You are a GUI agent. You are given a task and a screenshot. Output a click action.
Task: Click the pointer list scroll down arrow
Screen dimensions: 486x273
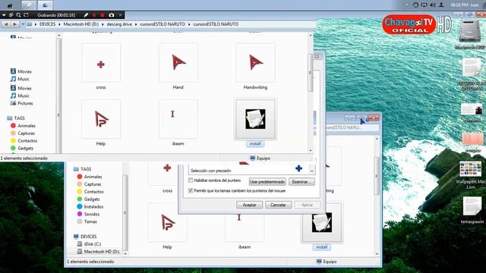pyautogui.click(x=312, y=171)
